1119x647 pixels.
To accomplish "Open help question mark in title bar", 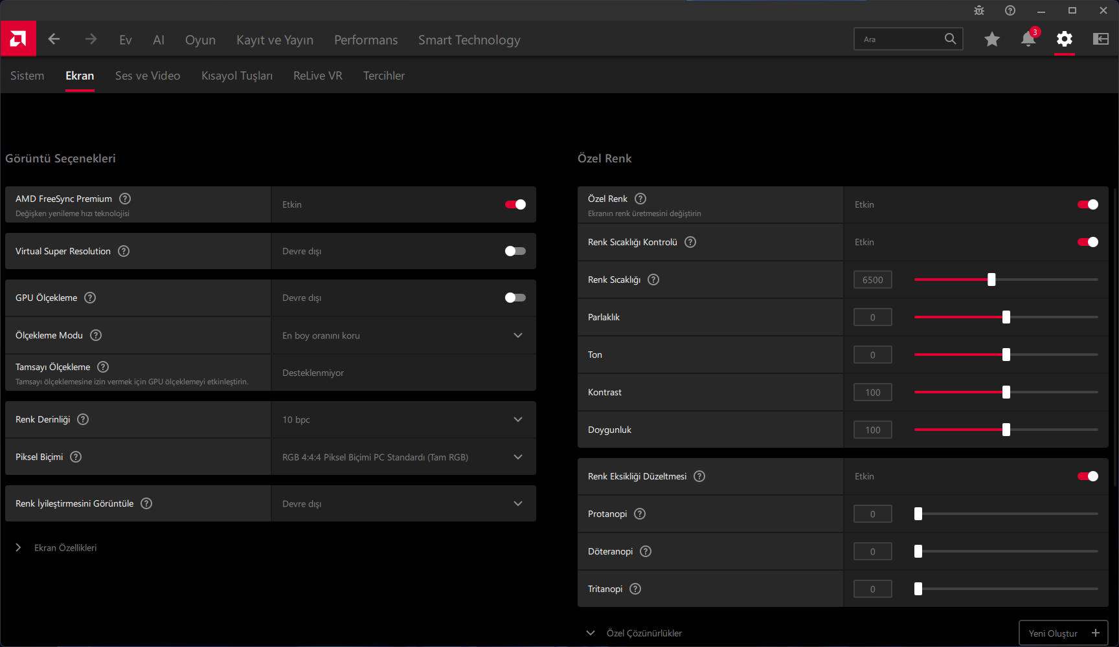I will pyautogui.click(x=1010, y=10).
